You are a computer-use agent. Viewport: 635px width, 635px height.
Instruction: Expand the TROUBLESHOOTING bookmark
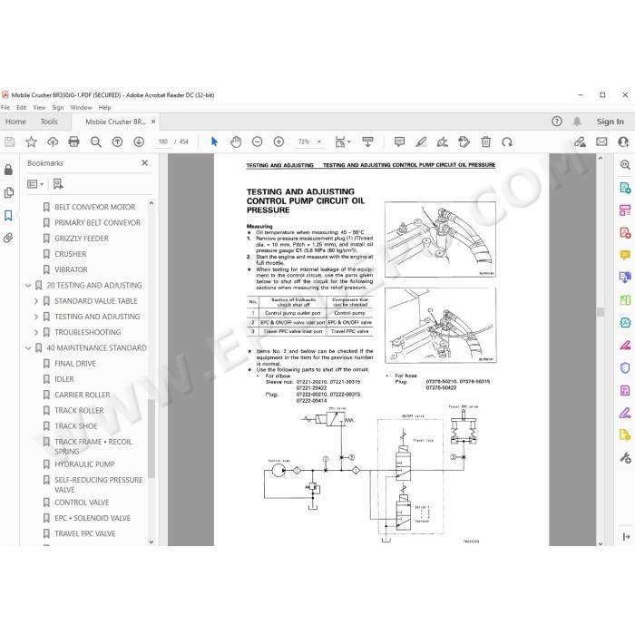(x=36, y=333)
